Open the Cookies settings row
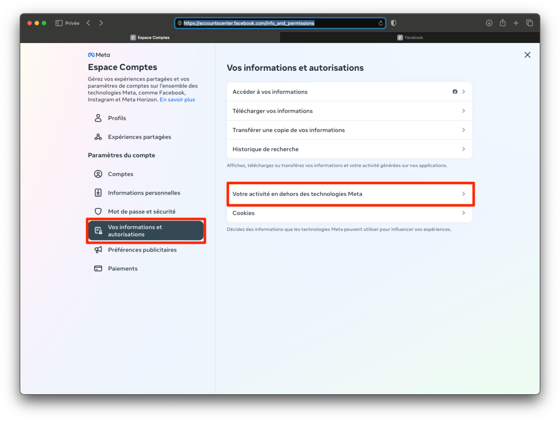The image size is (560, 421). point(350,213)
